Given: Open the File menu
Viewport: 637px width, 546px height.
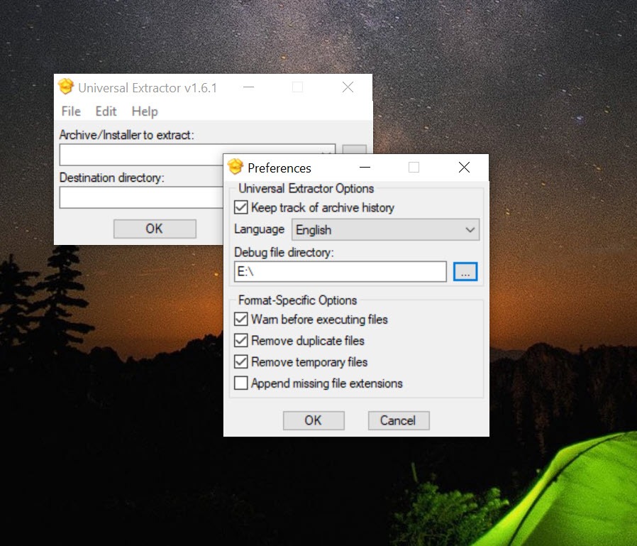Looking at the screenshot, I should tap(71, 111).
